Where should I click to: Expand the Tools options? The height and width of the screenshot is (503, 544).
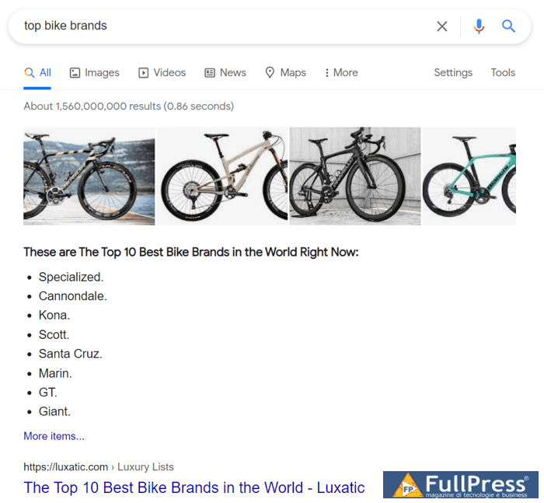503,72
